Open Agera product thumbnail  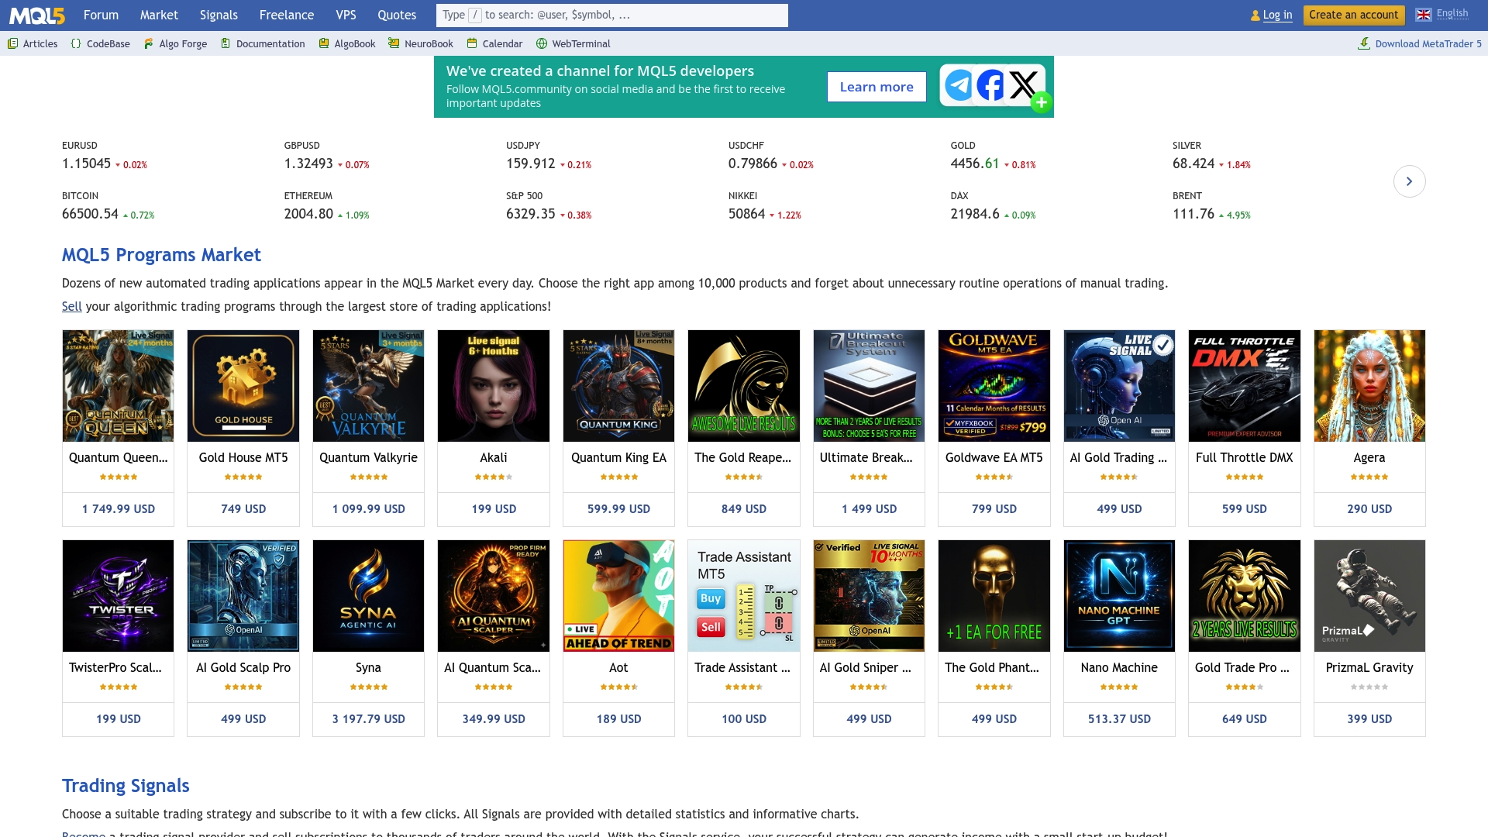[x=1369, y=386]
